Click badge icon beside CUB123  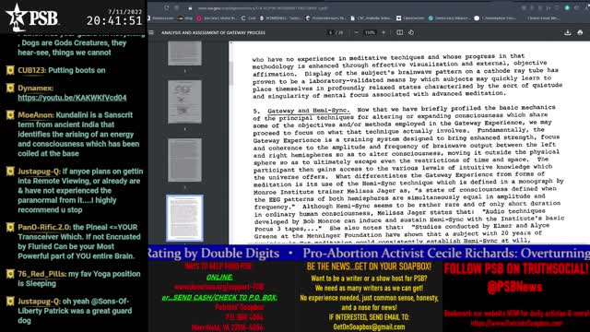[10, 70]
